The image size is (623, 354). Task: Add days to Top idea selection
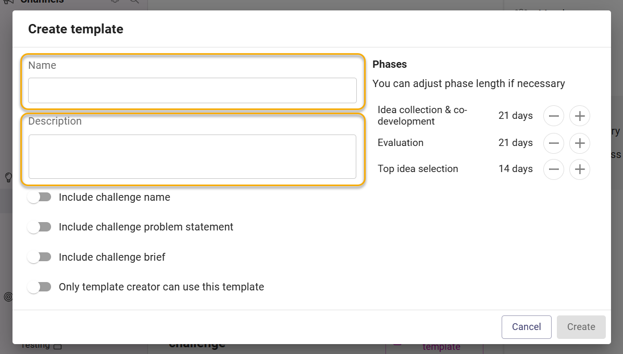pos(580,169)
